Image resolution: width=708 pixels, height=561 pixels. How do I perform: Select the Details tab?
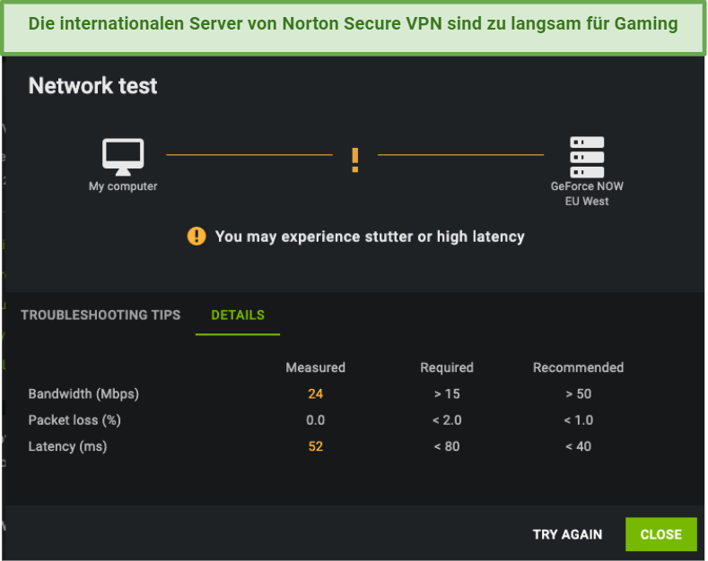[238, 315]
